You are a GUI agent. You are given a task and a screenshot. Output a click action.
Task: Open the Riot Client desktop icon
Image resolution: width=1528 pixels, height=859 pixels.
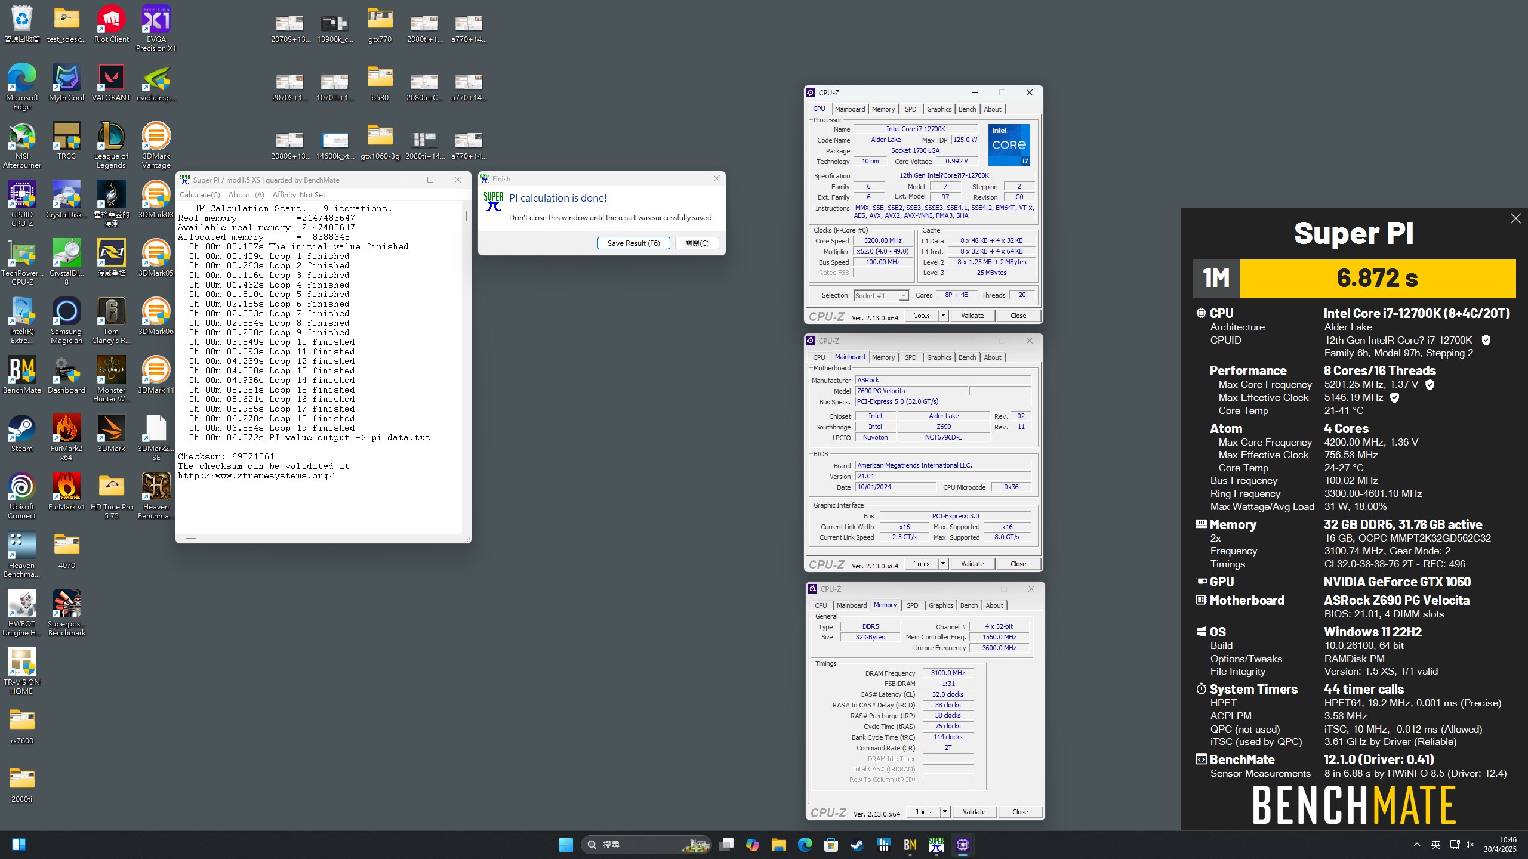click(111, 25)
